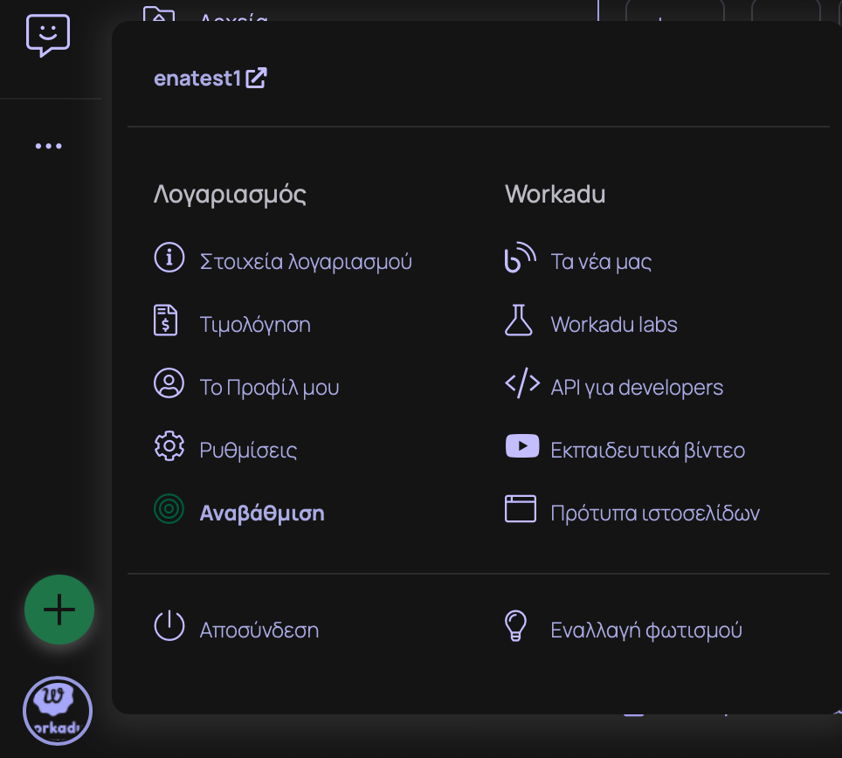
Task: Click the info icon for Στοιχεία λογαριασμού
Action: 169,258
